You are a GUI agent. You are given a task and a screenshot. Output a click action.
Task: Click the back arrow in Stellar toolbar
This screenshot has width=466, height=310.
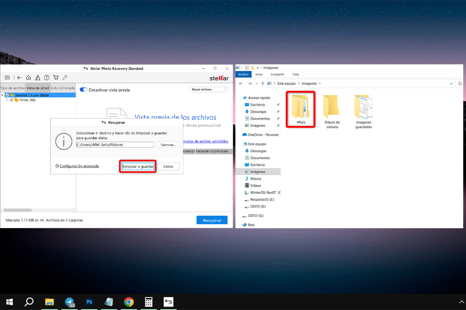[19, 77]
